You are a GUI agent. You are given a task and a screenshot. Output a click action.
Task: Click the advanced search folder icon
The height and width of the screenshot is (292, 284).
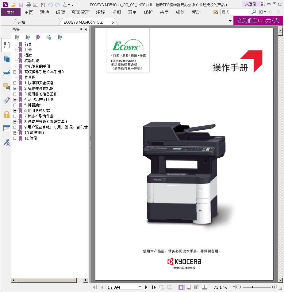click(216, 12)
